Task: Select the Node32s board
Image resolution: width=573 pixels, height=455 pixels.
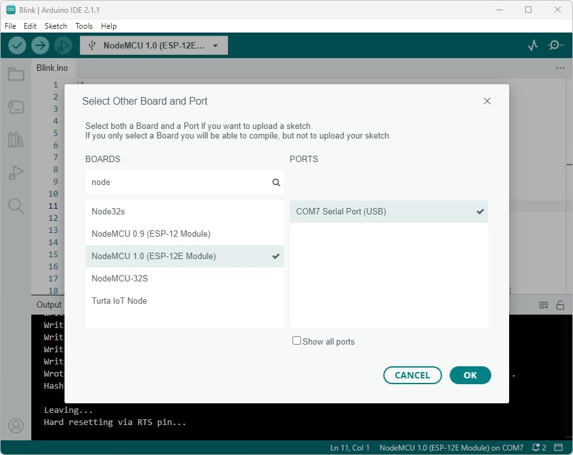Action: (x=184, y=211)
